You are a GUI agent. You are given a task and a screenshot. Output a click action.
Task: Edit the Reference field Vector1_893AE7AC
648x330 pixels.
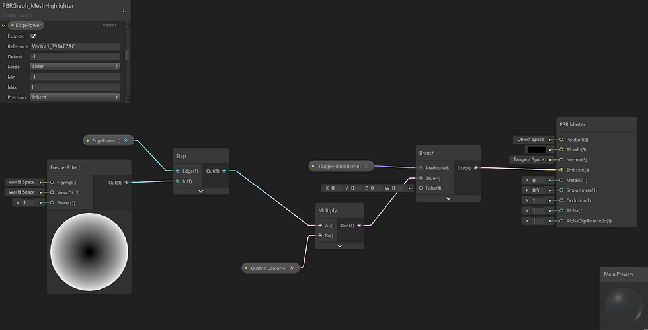coord(75,46)
